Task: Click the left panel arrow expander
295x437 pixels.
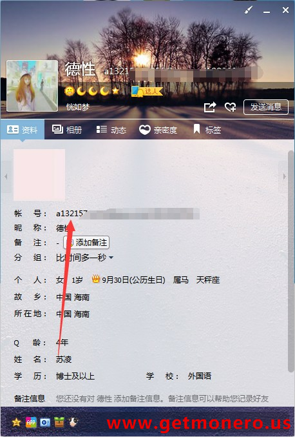Action: [x=6, y=176]
